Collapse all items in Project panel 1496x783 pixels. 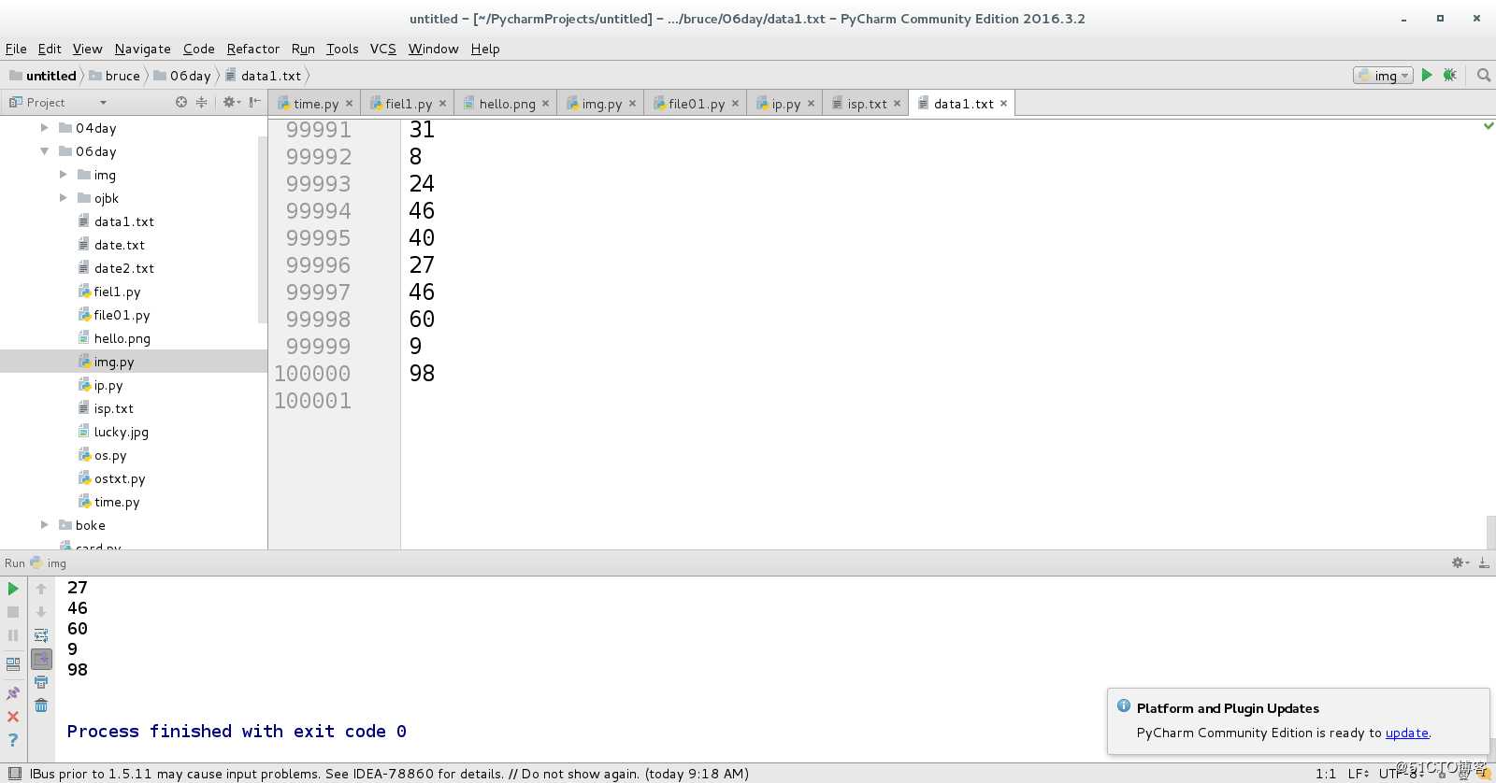(201, 102)
